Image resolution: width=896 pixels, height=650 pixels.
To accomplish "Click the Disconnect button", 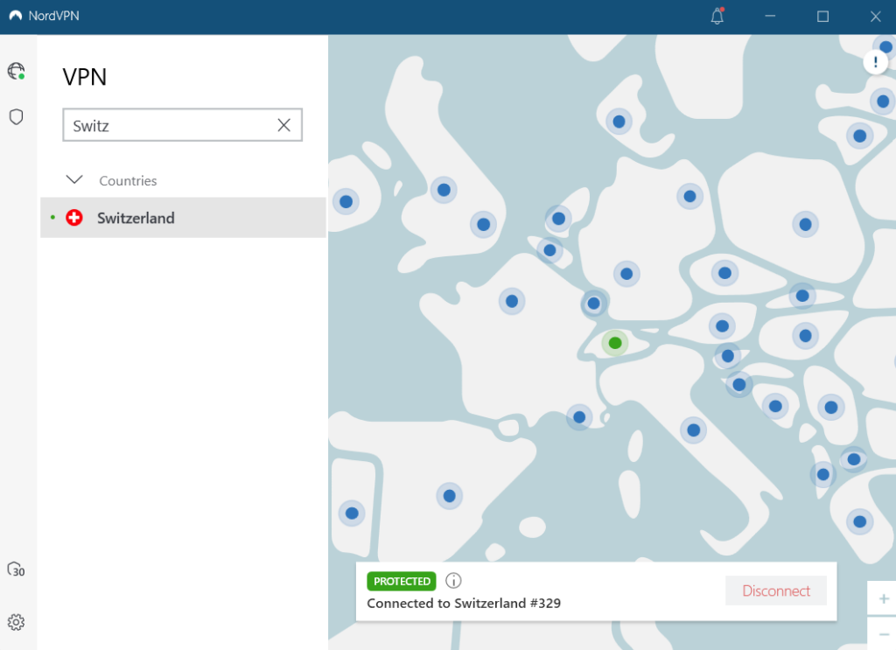I will point(776,591).
